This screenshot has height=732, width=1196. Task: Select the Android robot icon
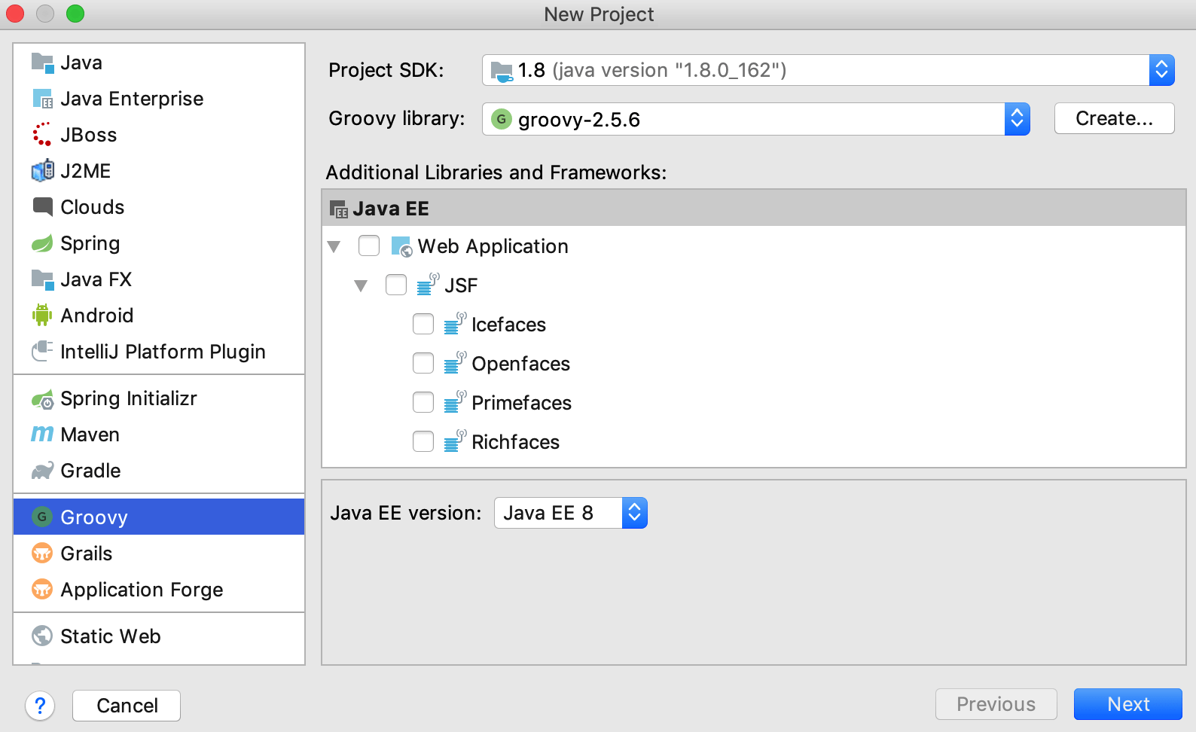pos(42,316)
